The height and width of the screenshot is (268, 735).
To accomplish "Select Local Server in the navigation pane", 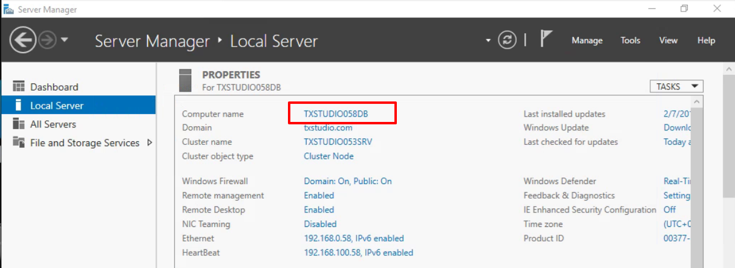I will tap(78, 106).
